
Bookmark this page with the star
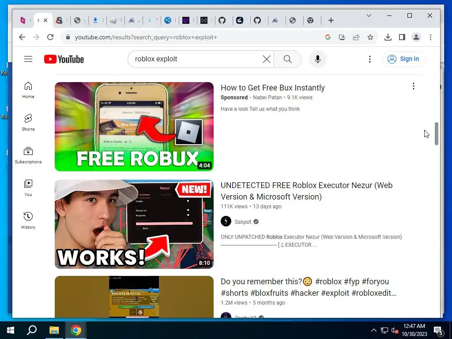click(x=370, y=37)
